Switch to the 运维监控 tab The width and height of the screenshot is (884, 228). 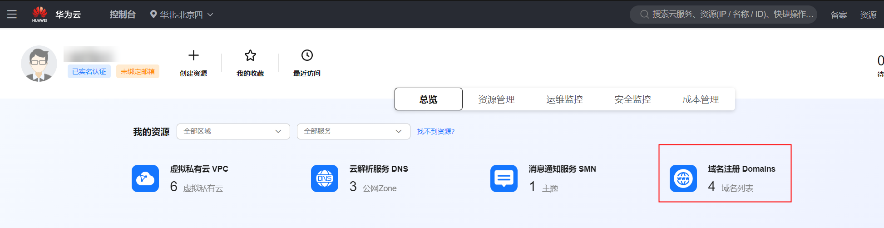(x=564, y=99)
